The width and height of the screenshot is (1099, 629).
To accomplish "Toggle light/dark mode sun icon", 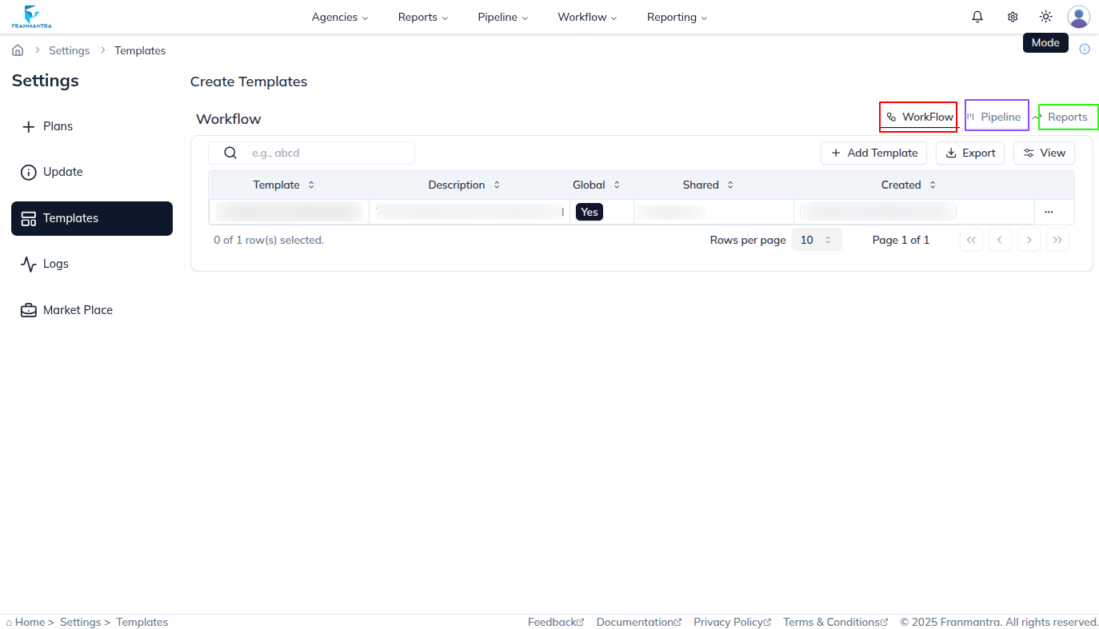I will [x=1045, y=17].
